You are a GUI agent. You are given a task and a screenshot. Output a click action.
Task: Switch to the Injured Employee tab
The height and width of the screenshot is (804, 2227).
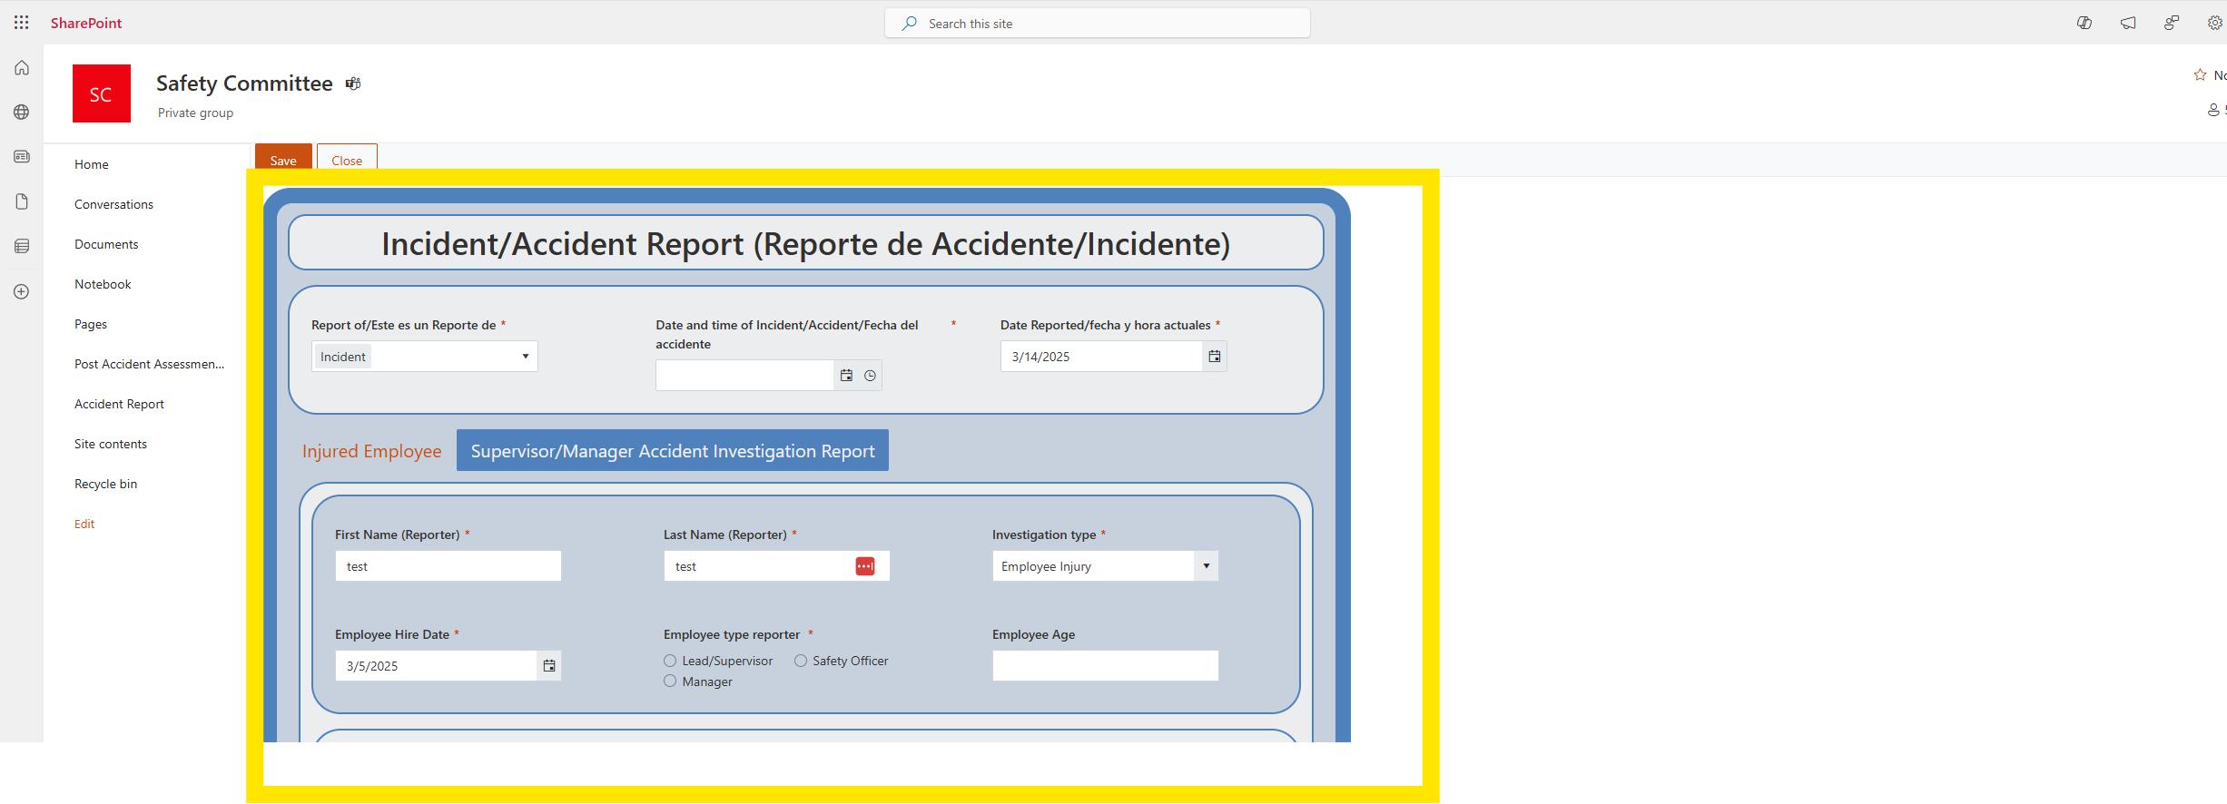(371, 451)
